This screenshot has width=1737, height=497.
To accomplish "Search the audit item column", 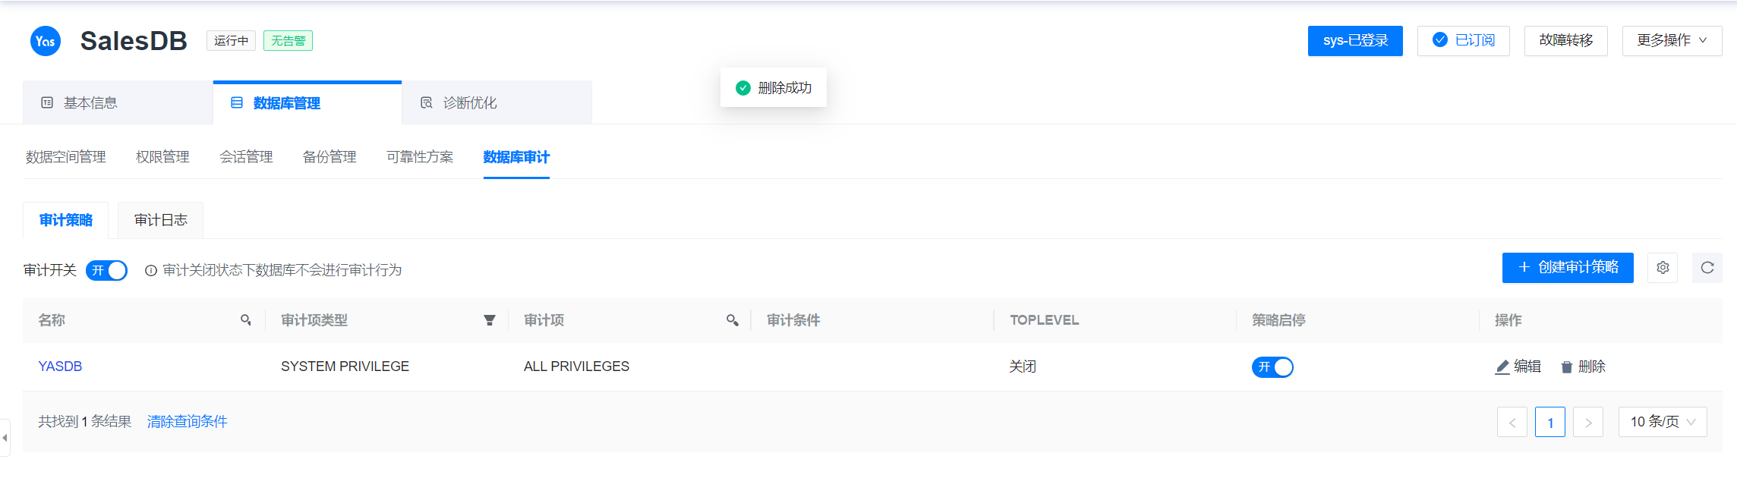I will tap(732, 320).
